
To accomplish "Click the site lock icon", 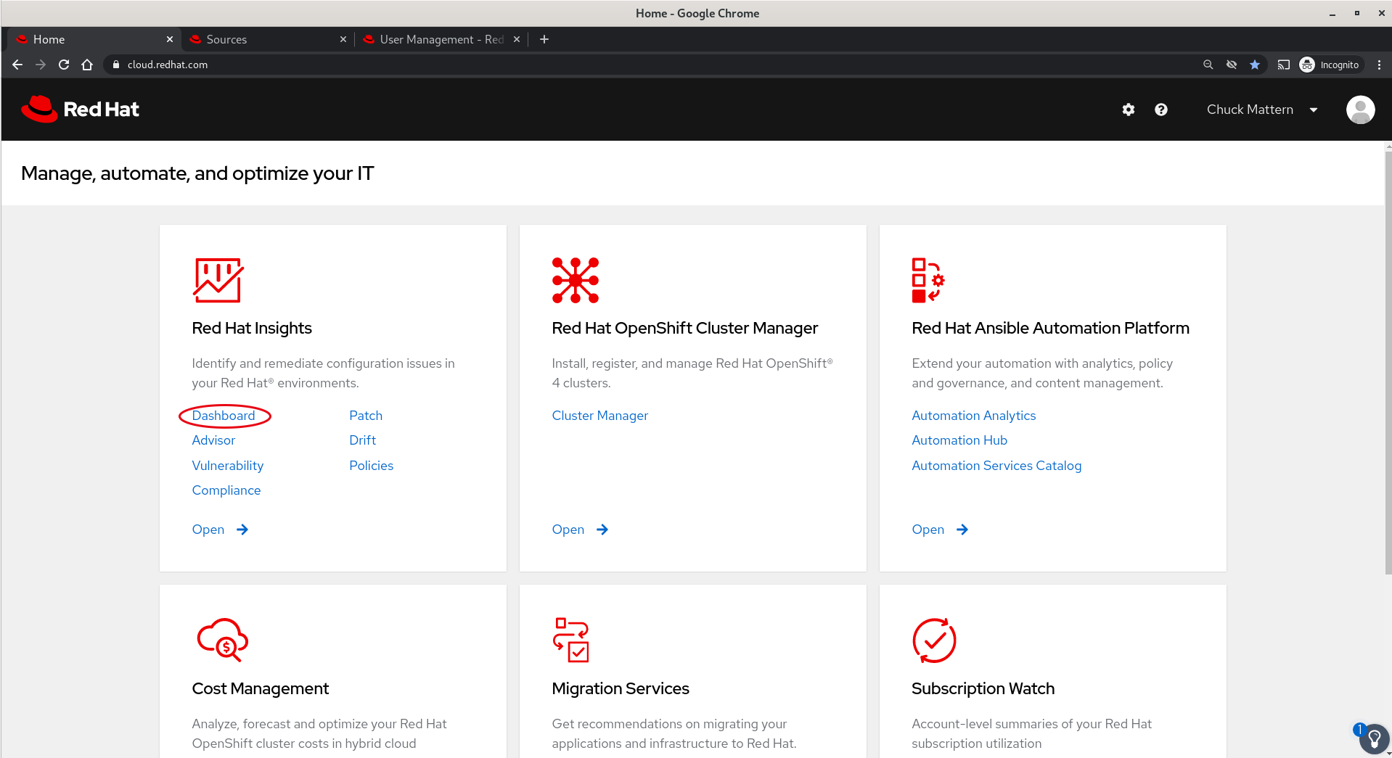I will (x=116, y=65).
